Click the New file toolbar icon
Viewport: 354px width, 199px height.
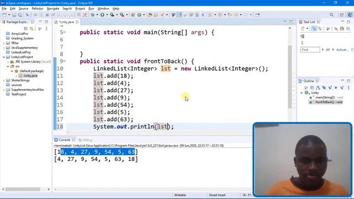coord(4,15)
